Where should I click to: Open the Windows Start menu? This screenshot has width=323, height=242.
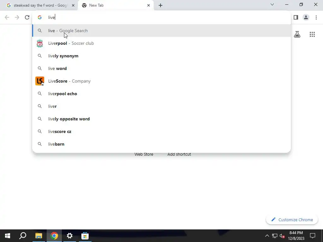(8, 236)
